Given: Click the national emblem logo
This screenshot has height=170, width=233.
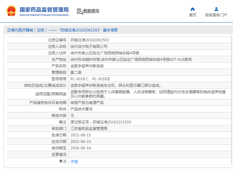Looking at the screenshot, I should [11, 11].
